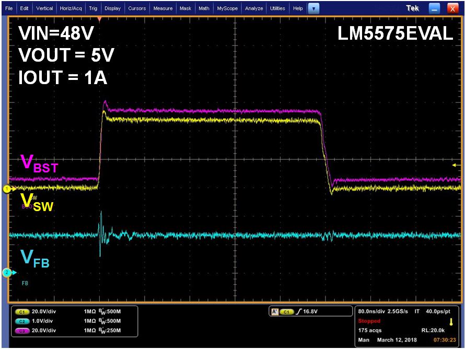This screenshot has height=349, width=465.
Task: Click the 16.8V trigger level readout
Action: pyautogui.click(x=310, y=311)
